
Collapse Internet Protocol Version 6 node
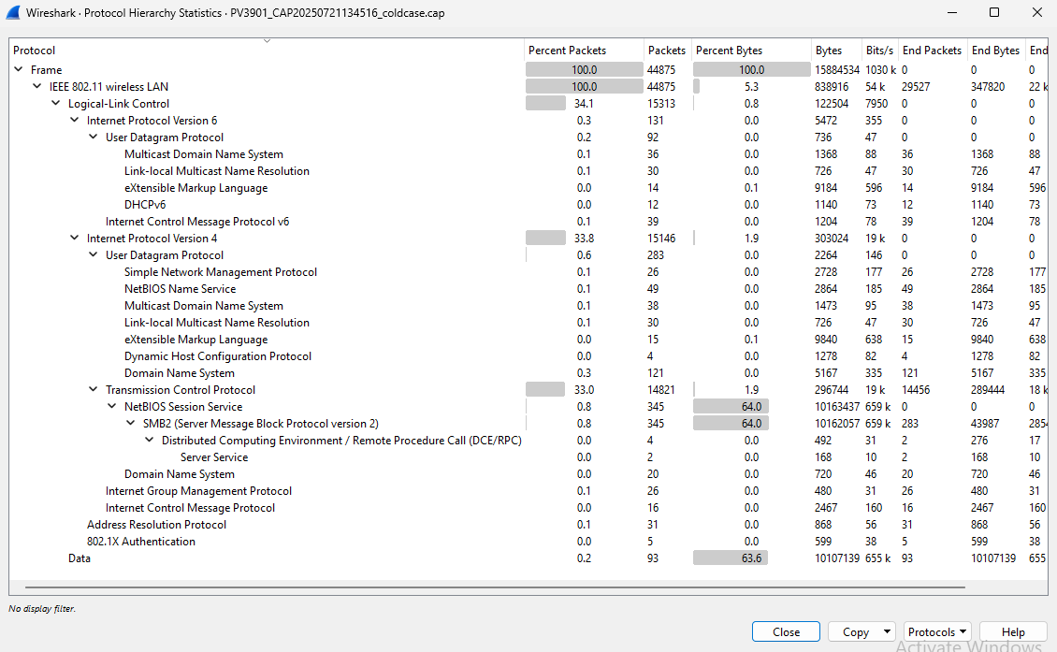(x=75, y=120)
